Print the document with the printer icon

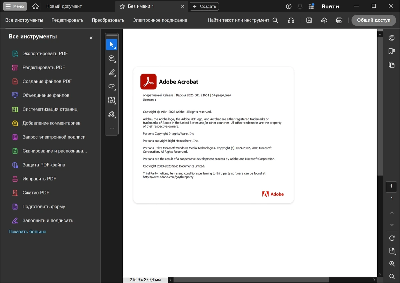tap(339, 20)
